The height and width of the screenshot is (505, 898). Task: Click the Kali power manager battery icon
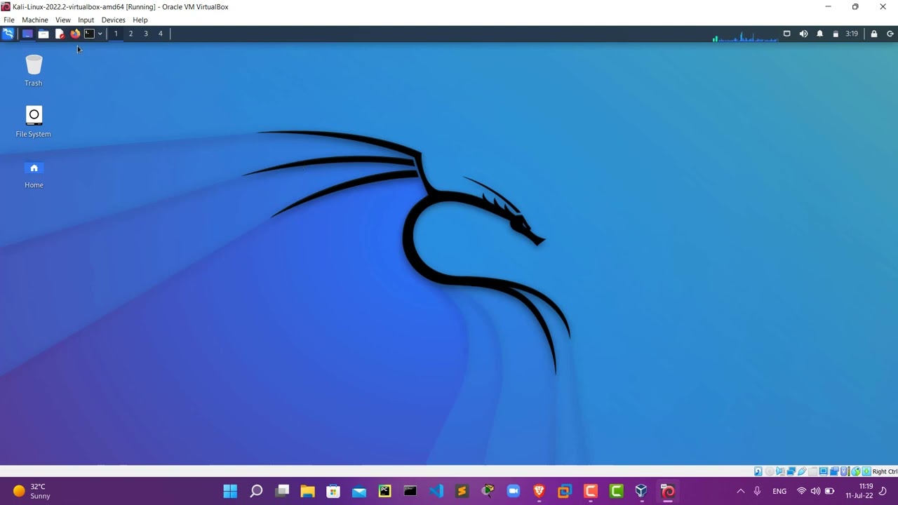coord(836,34)
